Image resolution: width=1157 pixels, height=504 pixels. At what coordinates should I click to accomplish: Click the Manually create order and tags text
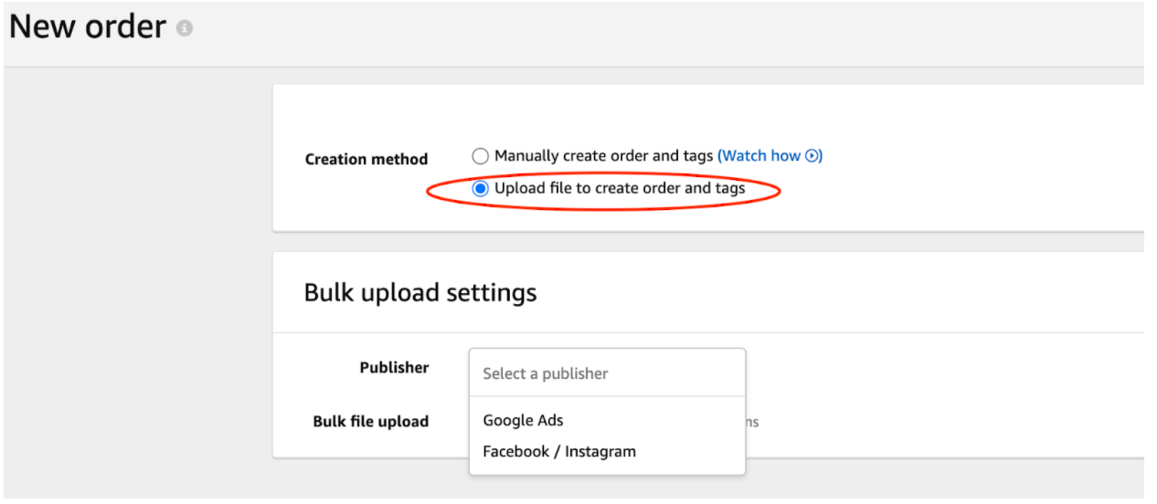604,156
